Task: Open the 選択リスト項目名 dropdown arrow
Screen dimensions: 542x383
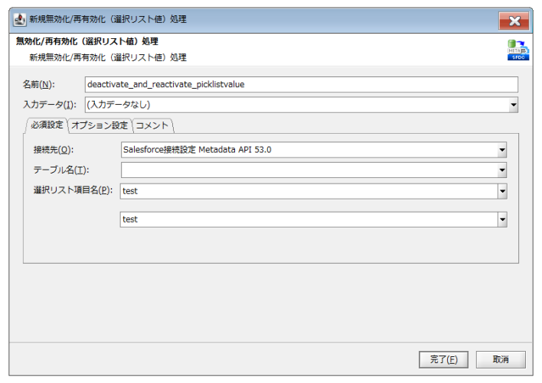Action: (502, 191)
